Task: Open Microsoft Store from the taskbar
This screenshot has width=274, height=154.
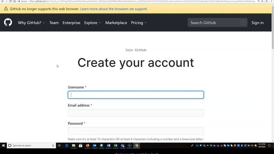Action: pos(80,145)
